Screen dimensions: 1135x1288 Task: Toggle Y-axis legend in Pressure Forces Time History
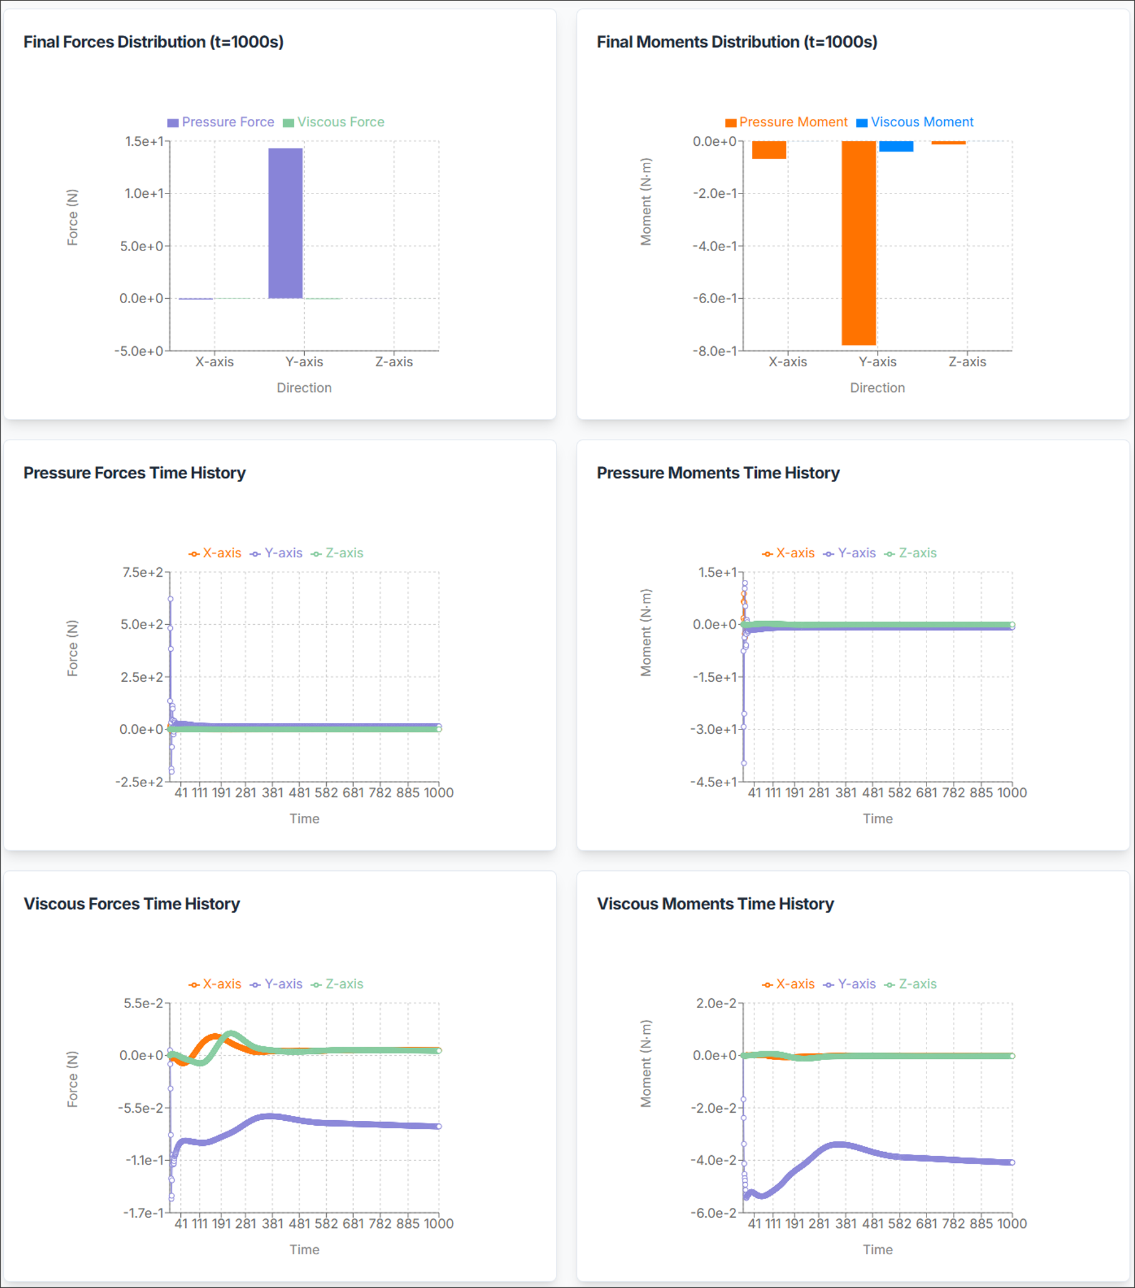pos(276,554)
